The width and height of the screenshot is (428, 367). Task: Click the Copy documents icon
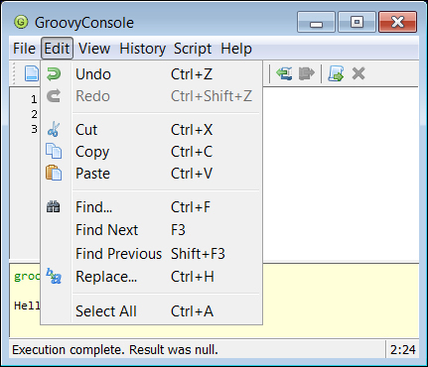pyautogui.click(x=54, y=151)
